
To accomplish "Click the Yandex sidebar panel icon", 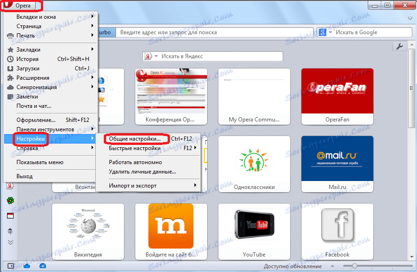I will tap(10, 186).
